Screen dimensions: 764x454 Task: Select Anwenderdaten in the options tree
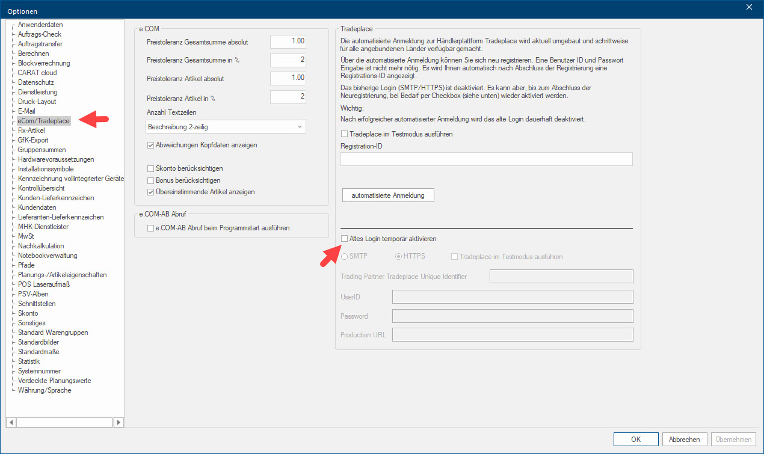(40, 25)
